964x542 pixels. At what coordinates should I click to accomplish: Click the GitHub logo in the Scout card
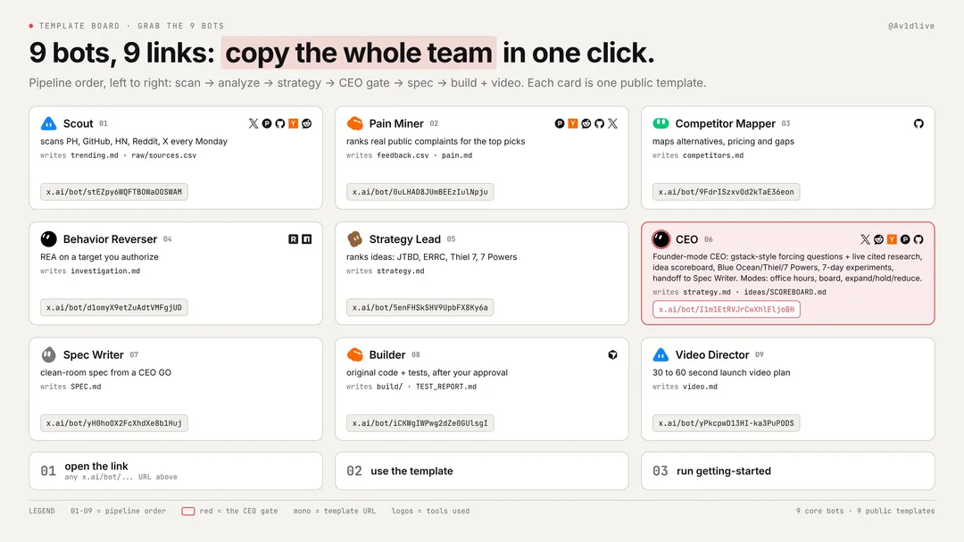tap(280, 123)
